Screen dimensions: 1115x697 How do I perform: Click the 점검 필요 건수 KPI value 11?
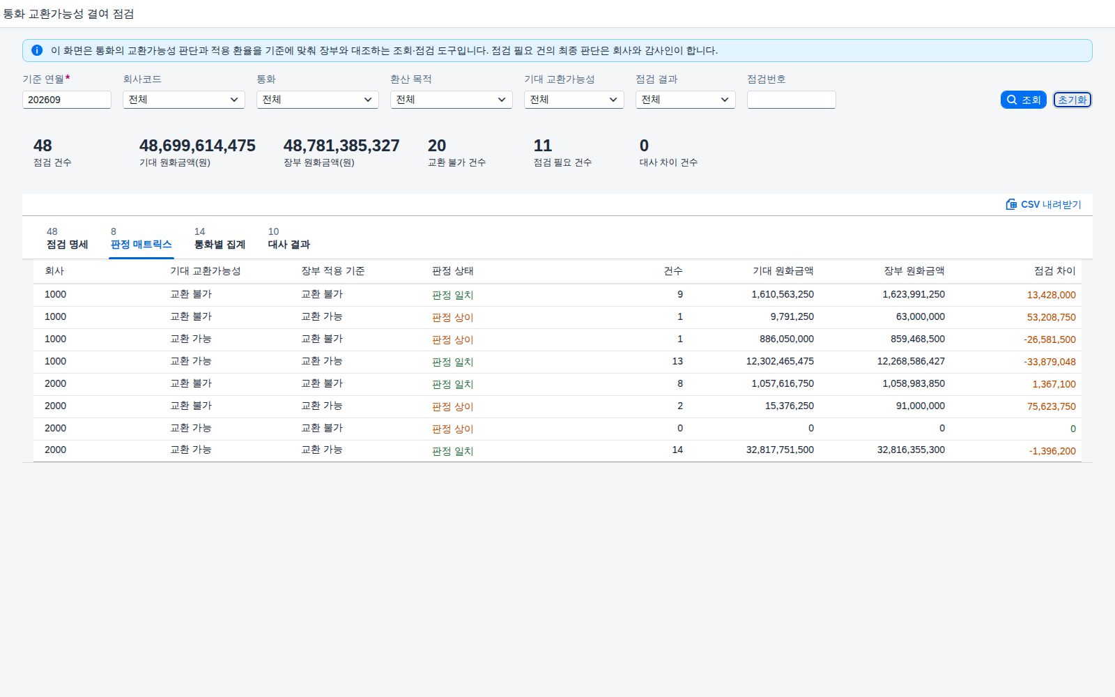click(543, 146)
